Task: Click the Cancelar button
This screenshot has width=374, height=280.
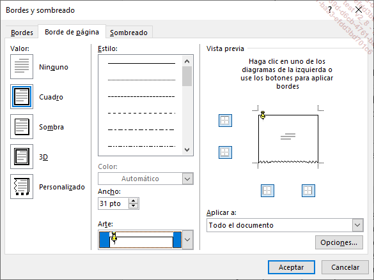Action: click(x=345, y=267)
